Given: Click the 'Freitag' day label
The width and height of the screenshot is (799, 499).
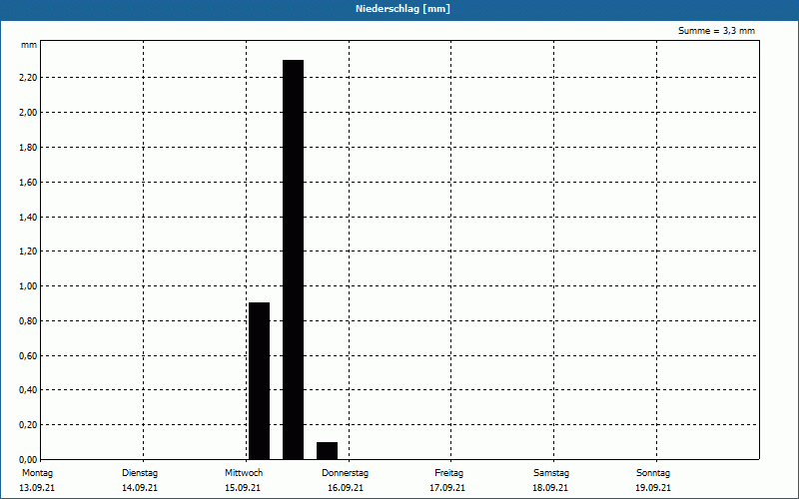Looking at the screenshot, I should tap(448, 473).
